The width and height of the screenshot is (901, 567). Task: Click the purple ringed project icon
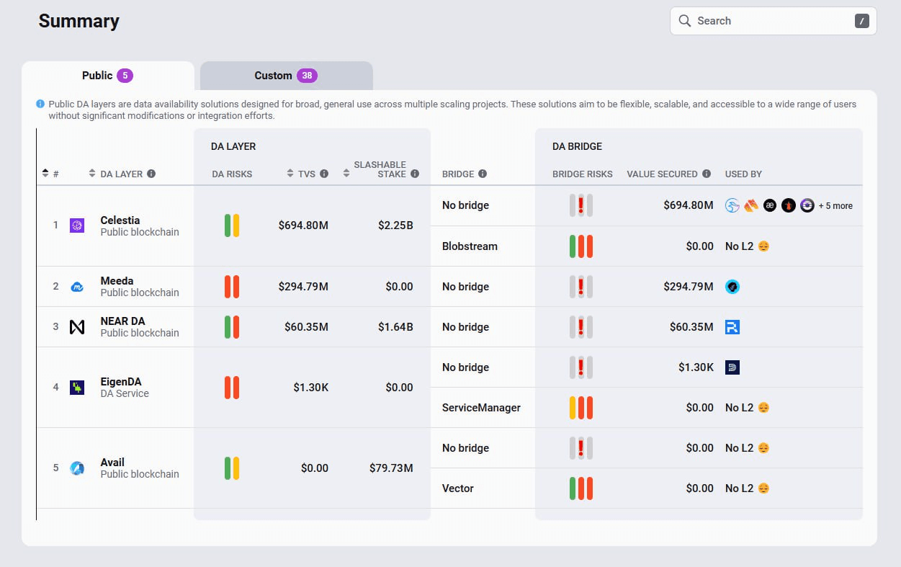(807, 205)
